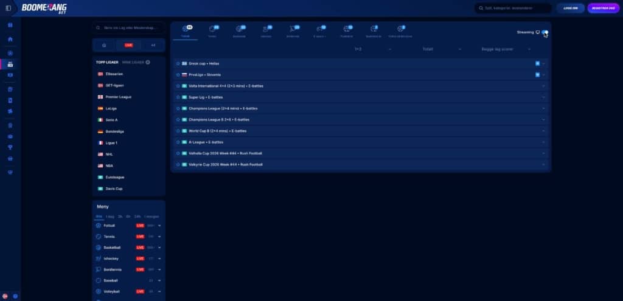Select the Basketball sport tab icon at top
The height and width of the screenshot is (301, 623).
coord(239,29)
